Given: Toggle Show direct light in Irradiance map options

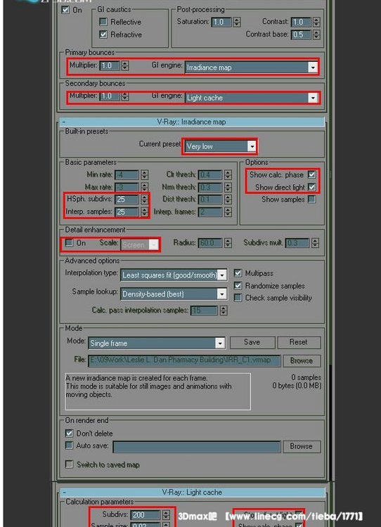Looking at the screenshot, I should (x=311, y=187).
